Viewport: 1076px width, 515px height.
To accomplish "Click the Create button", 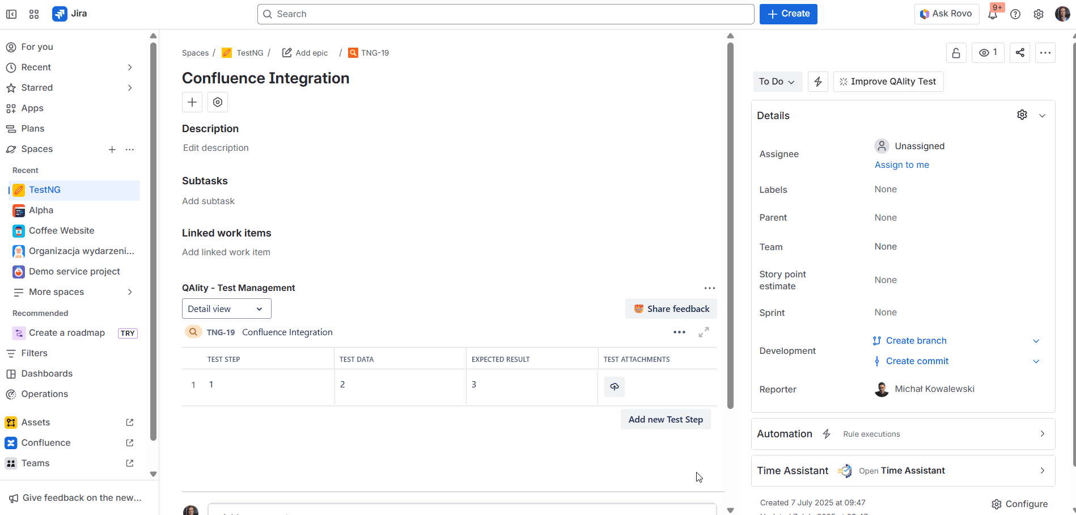I will 788,14.
